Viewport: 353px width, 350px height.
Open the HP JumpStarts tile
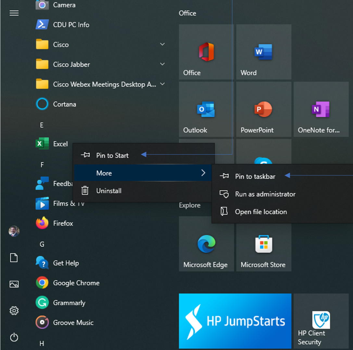point(235,321)
